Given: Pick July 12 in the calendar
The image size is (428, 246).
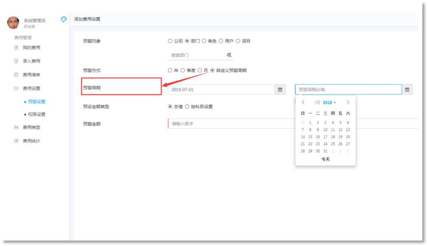Looking at the screenshot, I should click(340, 130).
